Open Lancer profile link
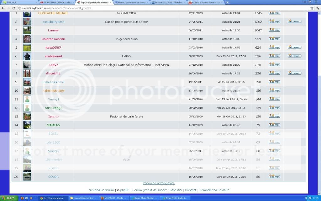 [x=53, y=30]
